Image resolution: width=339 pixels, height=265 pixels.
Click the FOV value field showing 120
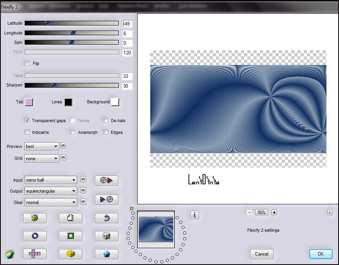coord(127,53)
